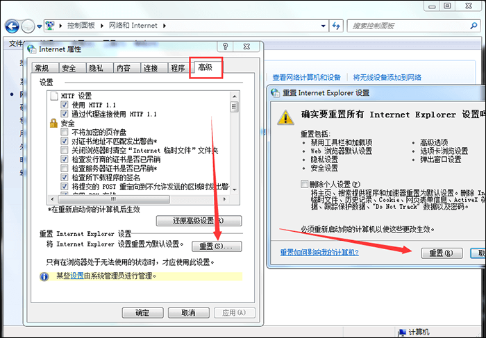
Task: Open 重置如何影响我的计算机 link
Action: point(319,252)
